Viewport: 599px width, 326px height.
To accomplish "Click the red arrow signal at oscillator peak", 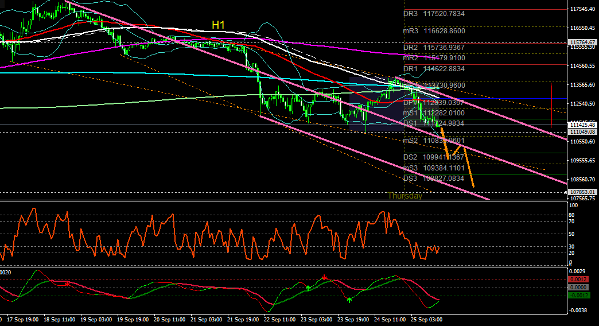I will (324, 277).
